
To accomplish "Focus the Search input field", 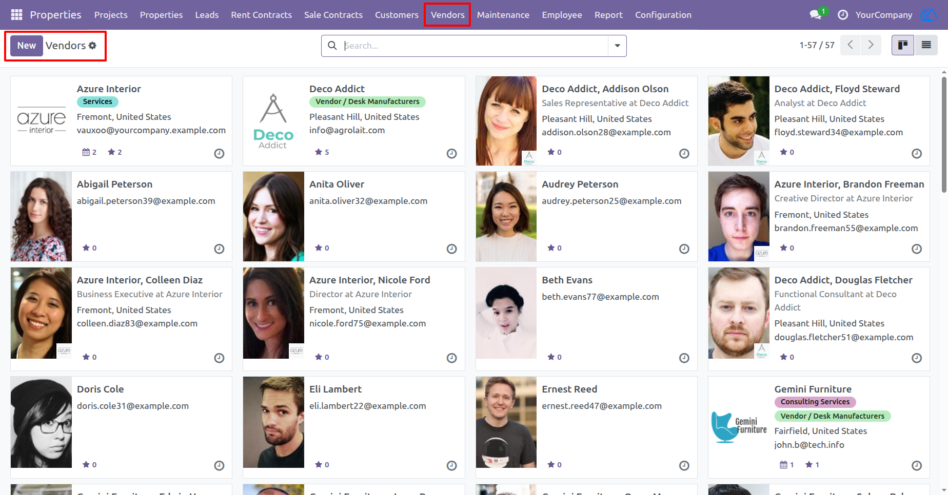I will pyautogui.click(x=475, y=46).
